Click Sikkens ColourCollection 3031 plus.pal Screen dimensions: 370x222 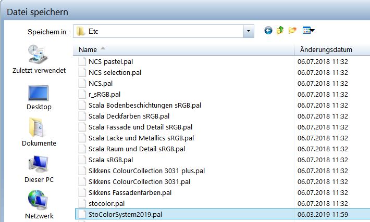(146, 171)
